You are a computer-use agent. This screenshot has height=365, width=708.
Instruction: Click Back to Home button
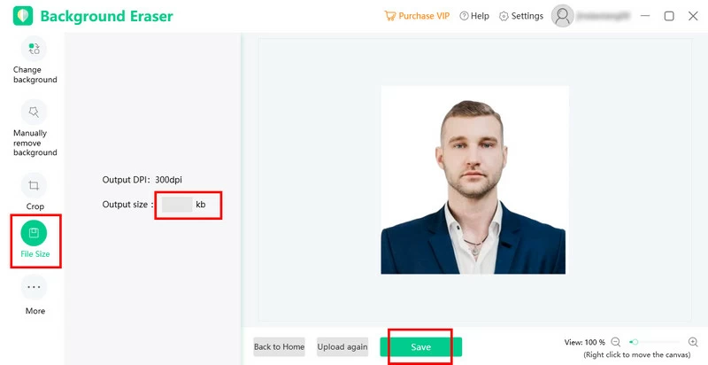coord(279,347)
